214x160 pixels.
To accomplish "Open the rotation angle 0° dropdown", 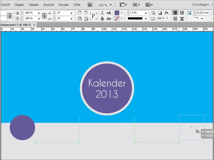I will pos(71,13).
